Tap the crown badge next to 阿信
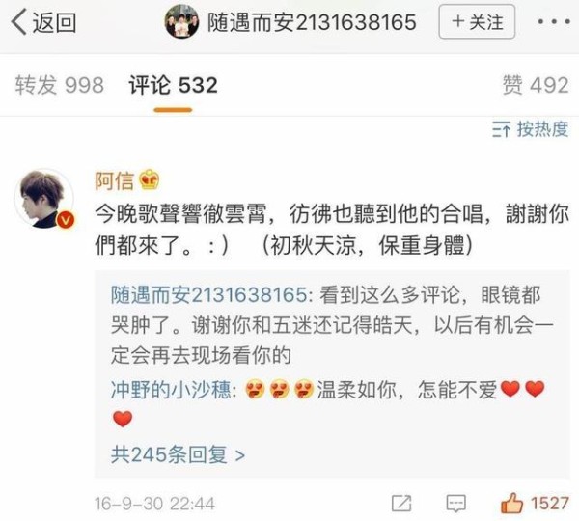 150,179
